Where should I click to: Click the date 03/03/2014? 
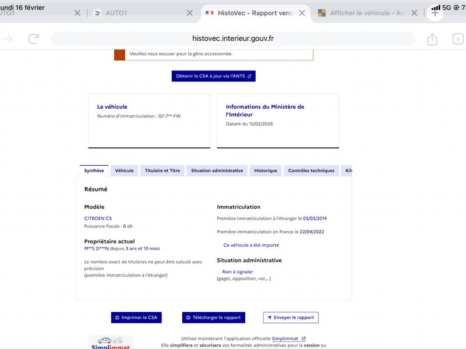point(315,219)
